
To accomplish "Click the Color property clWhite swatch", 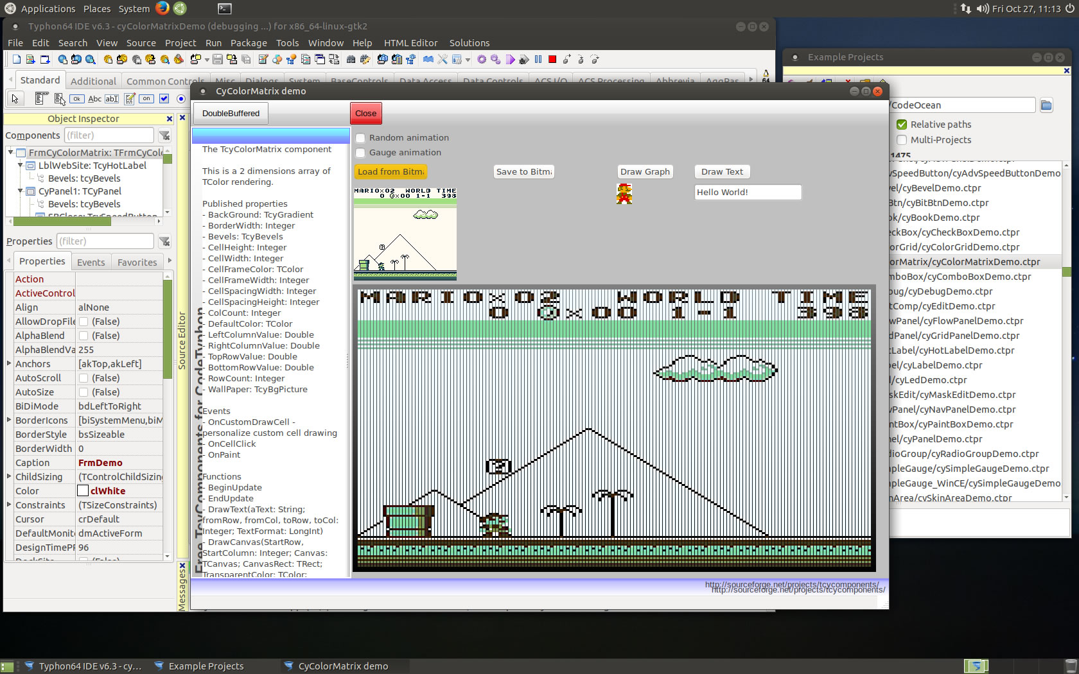I will click(x=83, y=491).
